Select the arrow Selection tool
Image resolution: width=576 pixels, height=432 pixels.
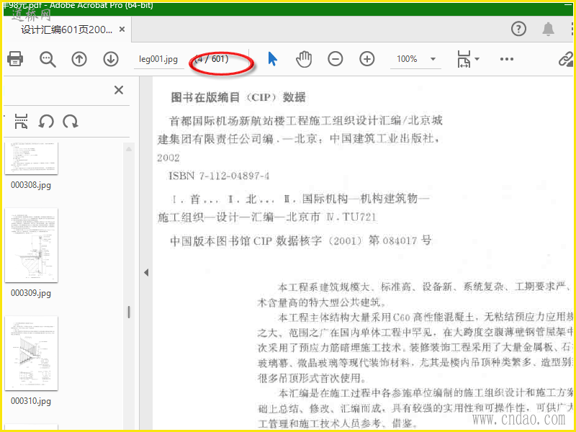272,59
